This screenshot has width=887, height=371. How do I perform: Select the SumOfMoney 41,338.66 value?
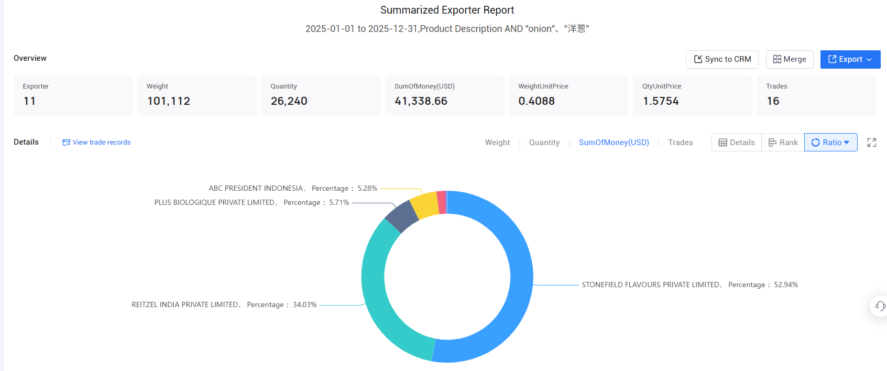(x=421, y=101)
